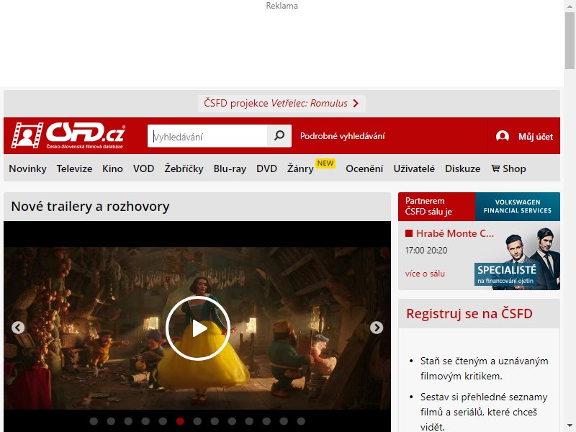The height and width of the screenshot is (432, 576).
Task: Click Volkswagen Financial Services banner
Action: tap(517, 207)
